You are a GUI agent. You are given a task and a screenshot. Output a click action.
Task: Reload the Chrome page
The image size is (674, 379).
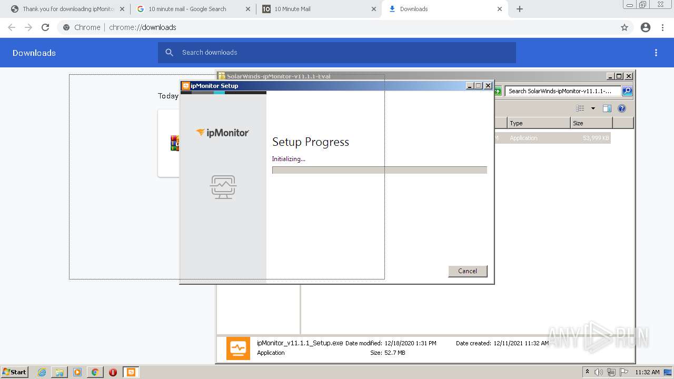coord(45,27)
